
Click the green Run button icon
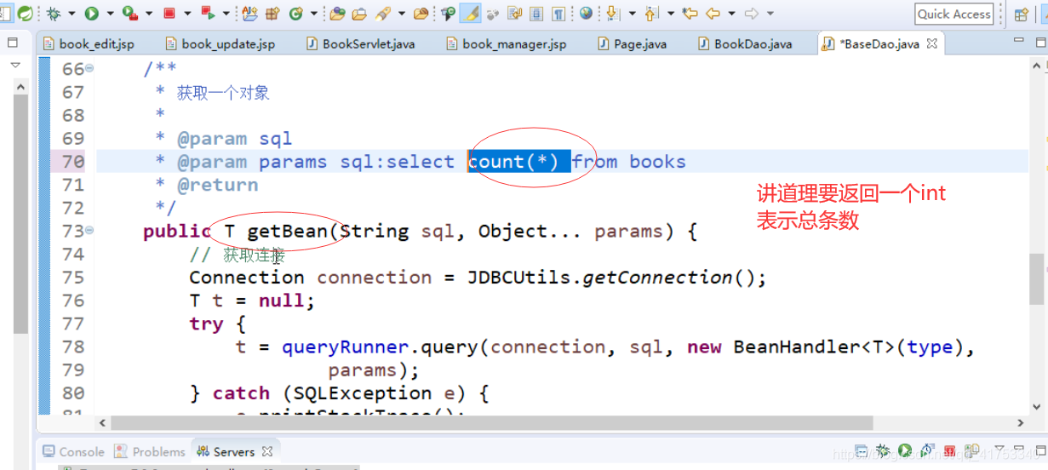tap(90, 14)
